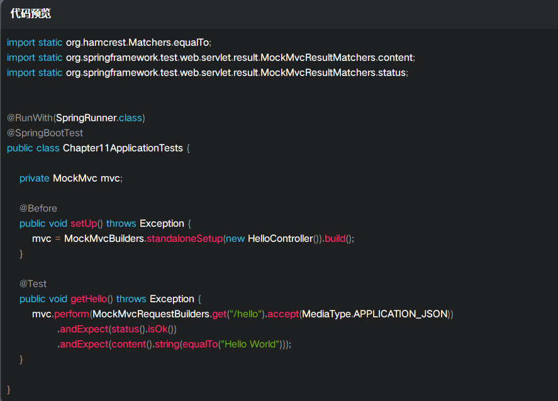The width and height of the screenshot is (558, 401).
Task: Click the 代码预览 header title
Action: point(31,13)
